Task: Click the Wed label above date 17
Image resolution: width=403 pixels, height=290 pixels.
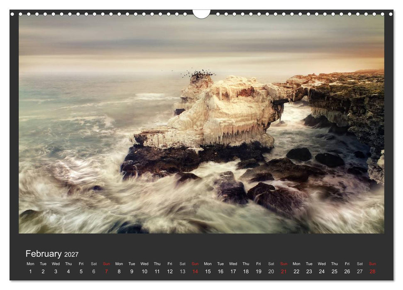Action: click(x=233, y=263)
